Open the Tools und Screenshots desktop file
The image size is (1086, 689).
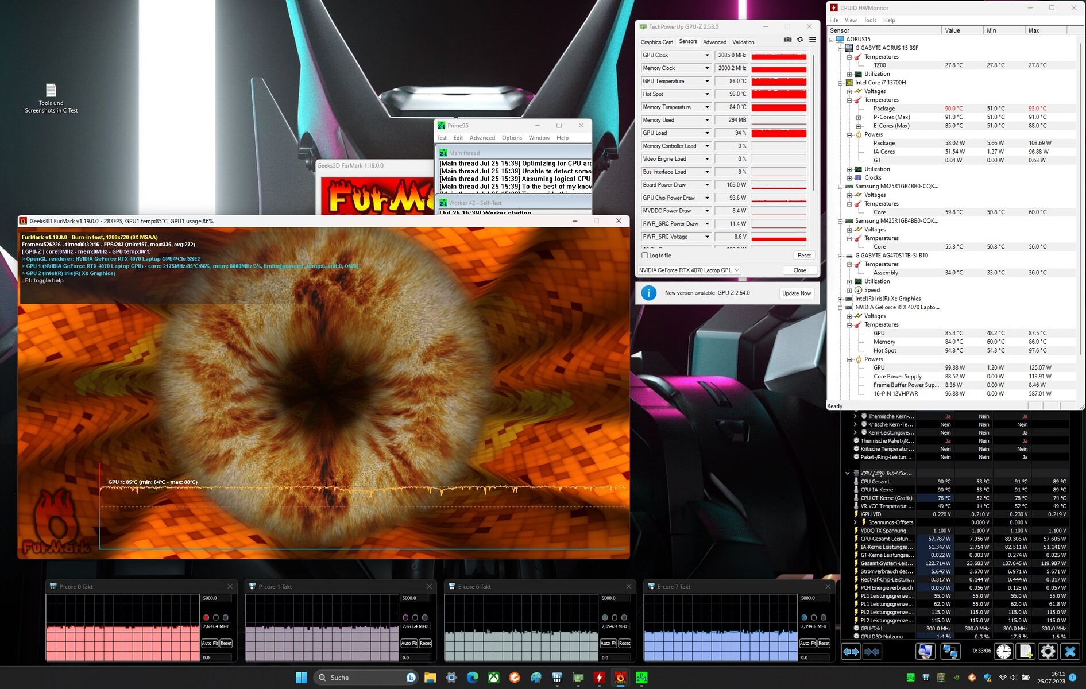tap(51, 98)
